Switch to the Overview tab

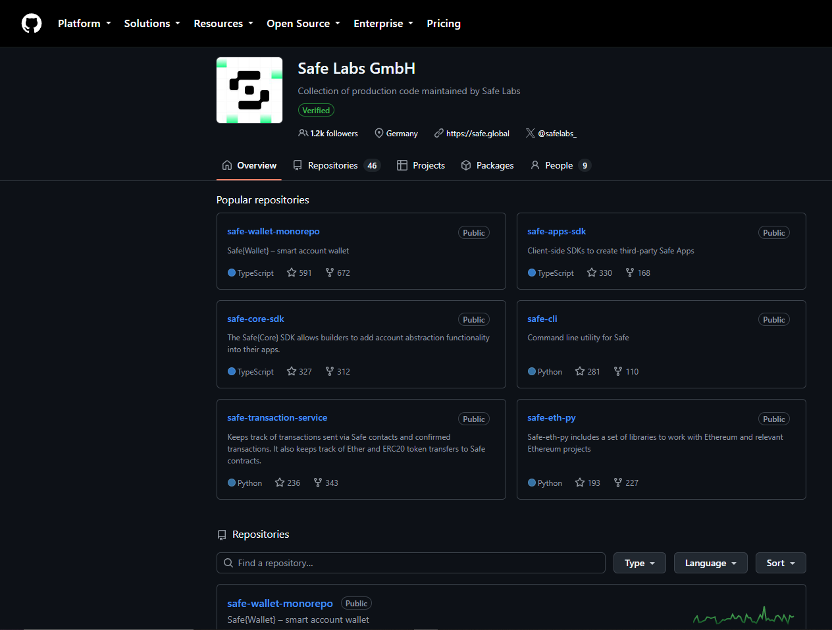[x=249, y=165]
